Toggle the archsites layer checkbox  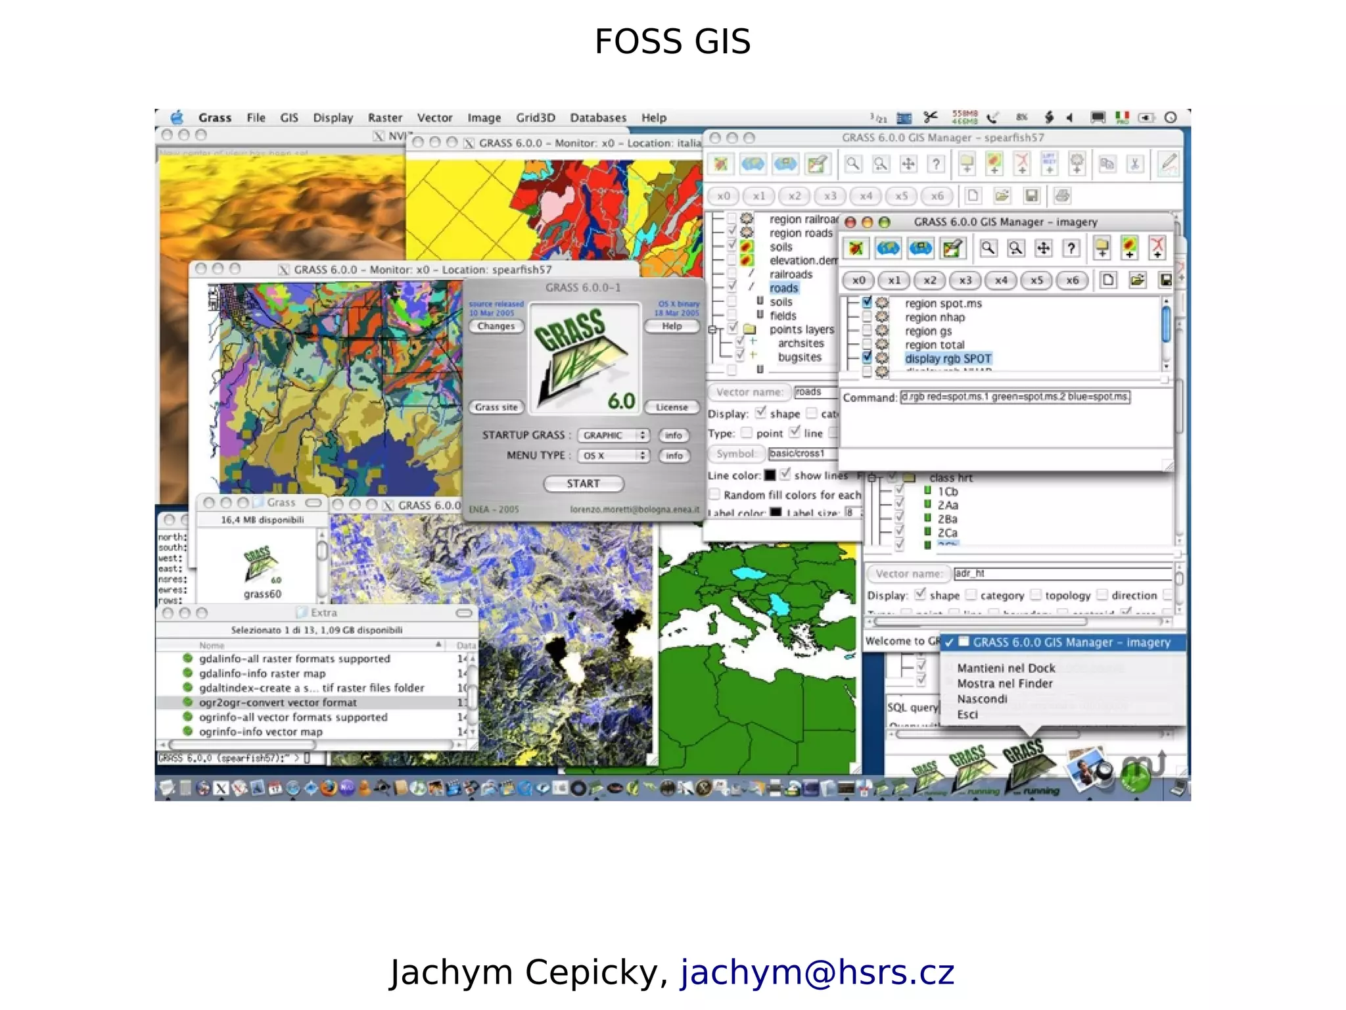pos(740,342)
